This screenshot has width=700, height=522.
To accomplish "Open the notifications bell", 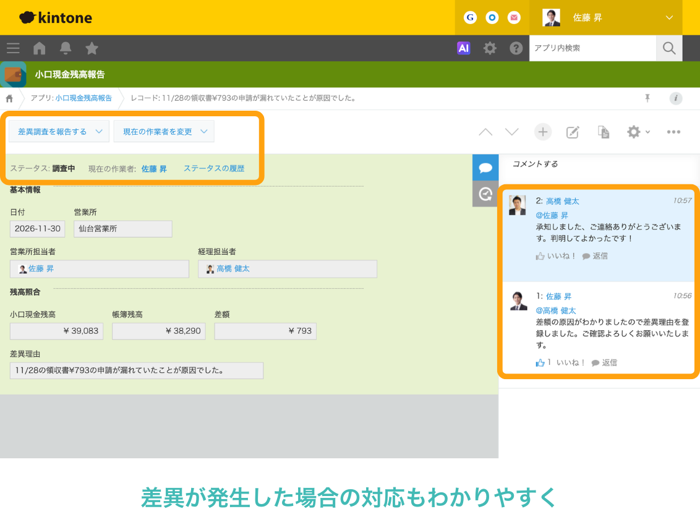I will click(x=66, y=48).
